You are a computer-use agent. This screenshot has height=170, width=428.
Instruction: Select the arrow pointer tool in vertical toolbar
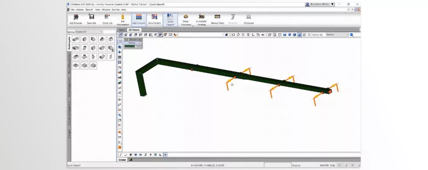pos(119,42)
